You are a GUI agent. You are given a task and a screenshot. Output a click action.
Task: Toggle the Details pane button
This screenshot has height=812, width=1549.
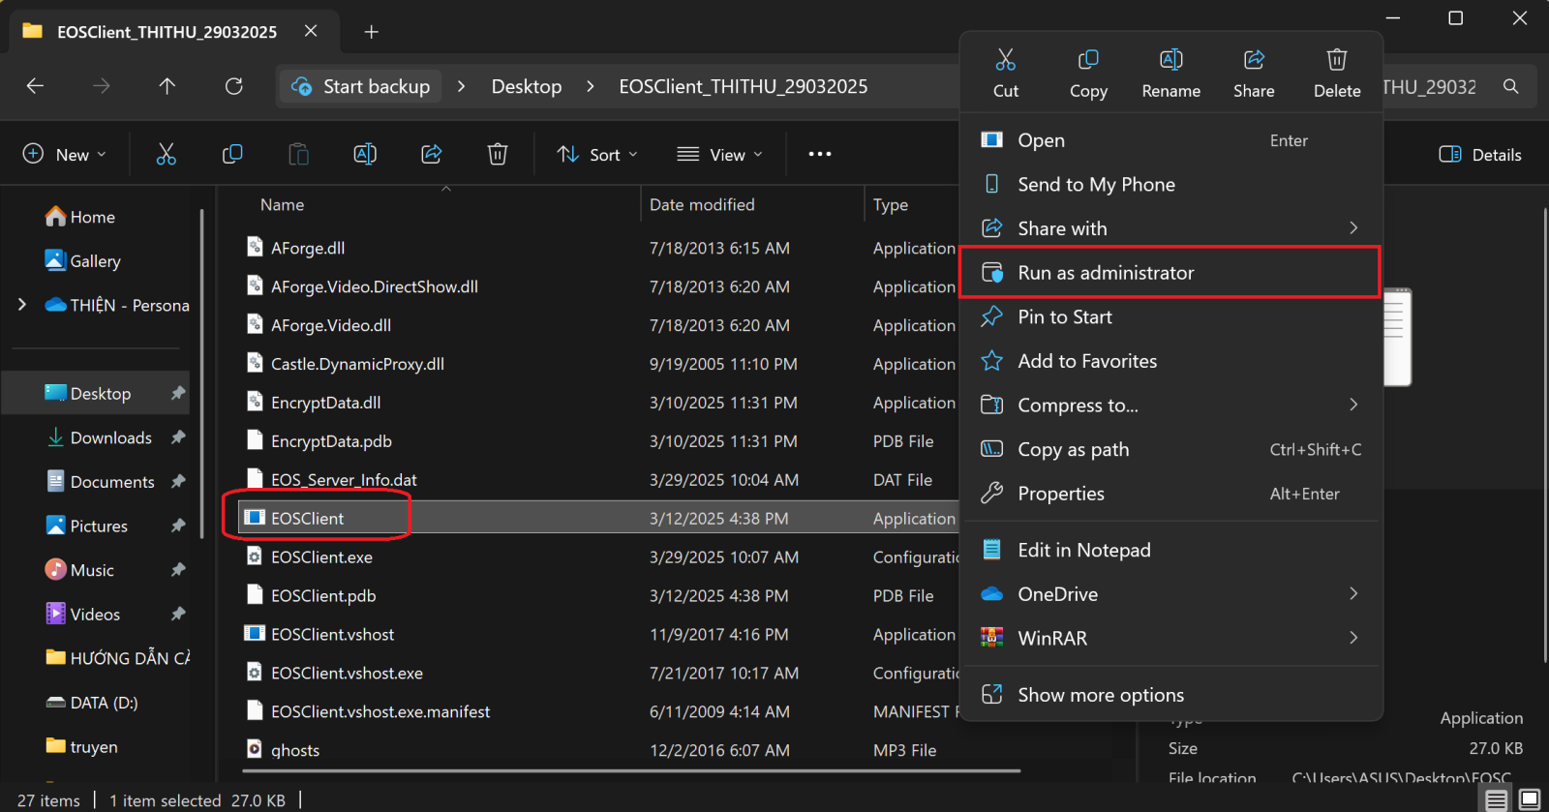tap(1481, 155)
